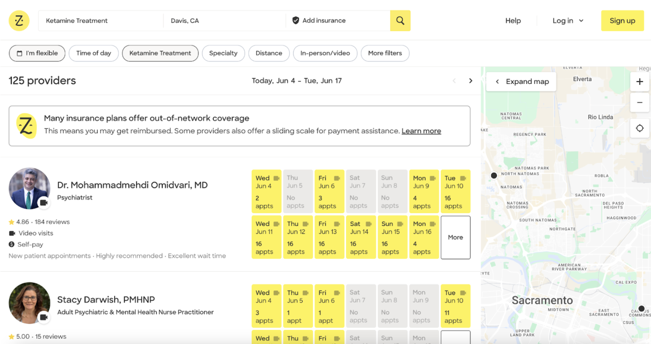Select Dr. Omidvari Thu Jun 12 slot
The image size is (651, 344).
point(298,237)
